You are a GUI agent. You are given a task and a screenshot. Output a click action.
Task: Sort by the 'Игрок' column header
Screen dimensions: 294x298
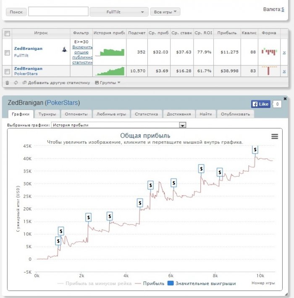pos(41,33)
